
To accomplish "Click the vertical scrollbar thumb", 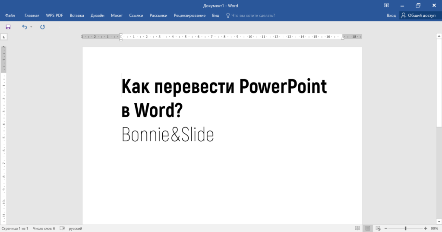I will (x=439, y=83).
